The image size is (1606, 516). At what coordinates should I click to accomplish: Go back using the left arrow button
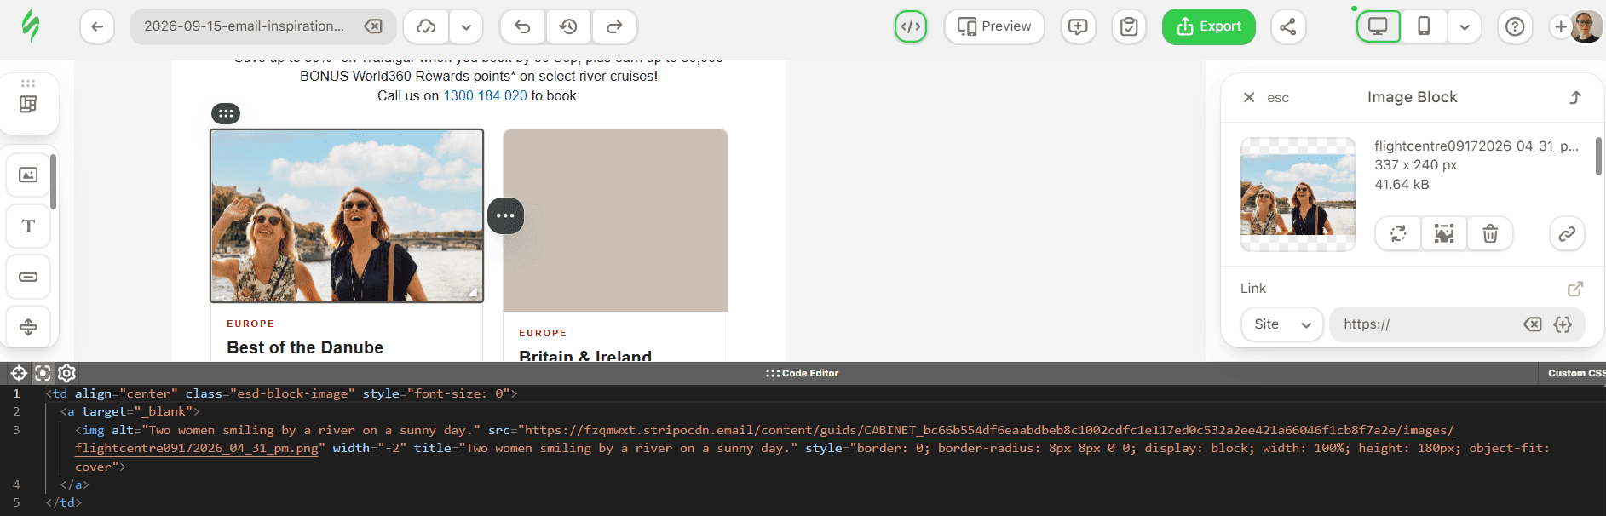97,26
